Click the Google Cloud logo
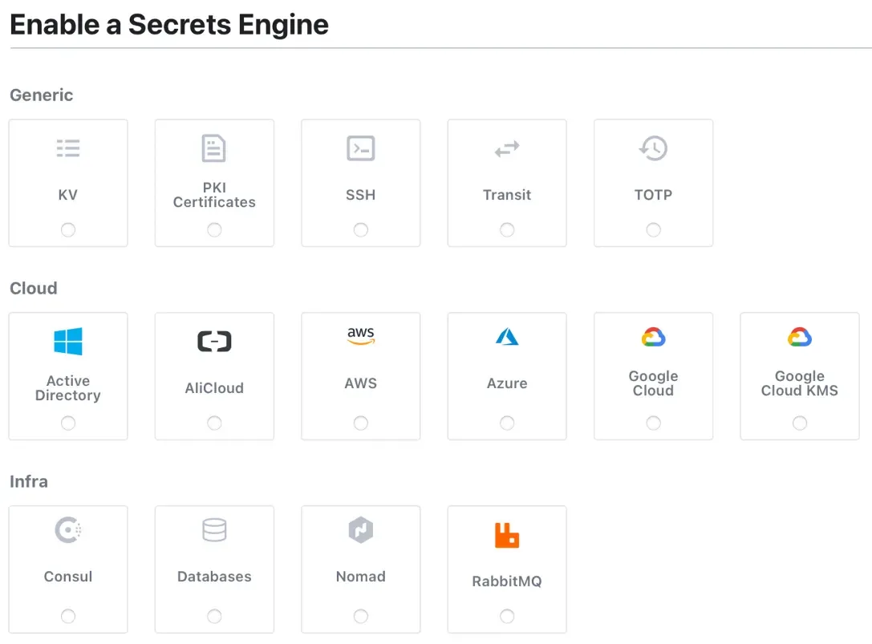 [653, 337]
